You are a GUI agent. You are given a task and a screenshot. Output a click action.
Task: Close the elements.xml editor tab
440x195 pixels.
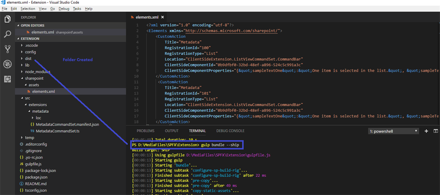(163, 17)
